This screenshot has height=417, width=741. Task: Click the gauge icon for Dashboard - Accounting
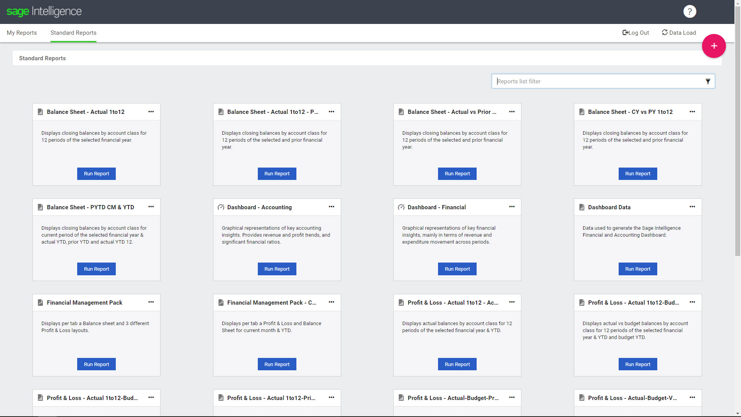click(221, 207)
